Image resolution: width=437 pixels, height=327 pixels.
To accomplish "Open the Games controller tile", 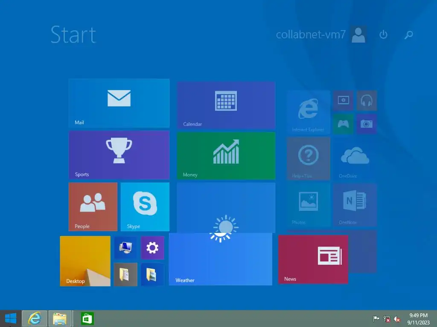I will (344, 124).
